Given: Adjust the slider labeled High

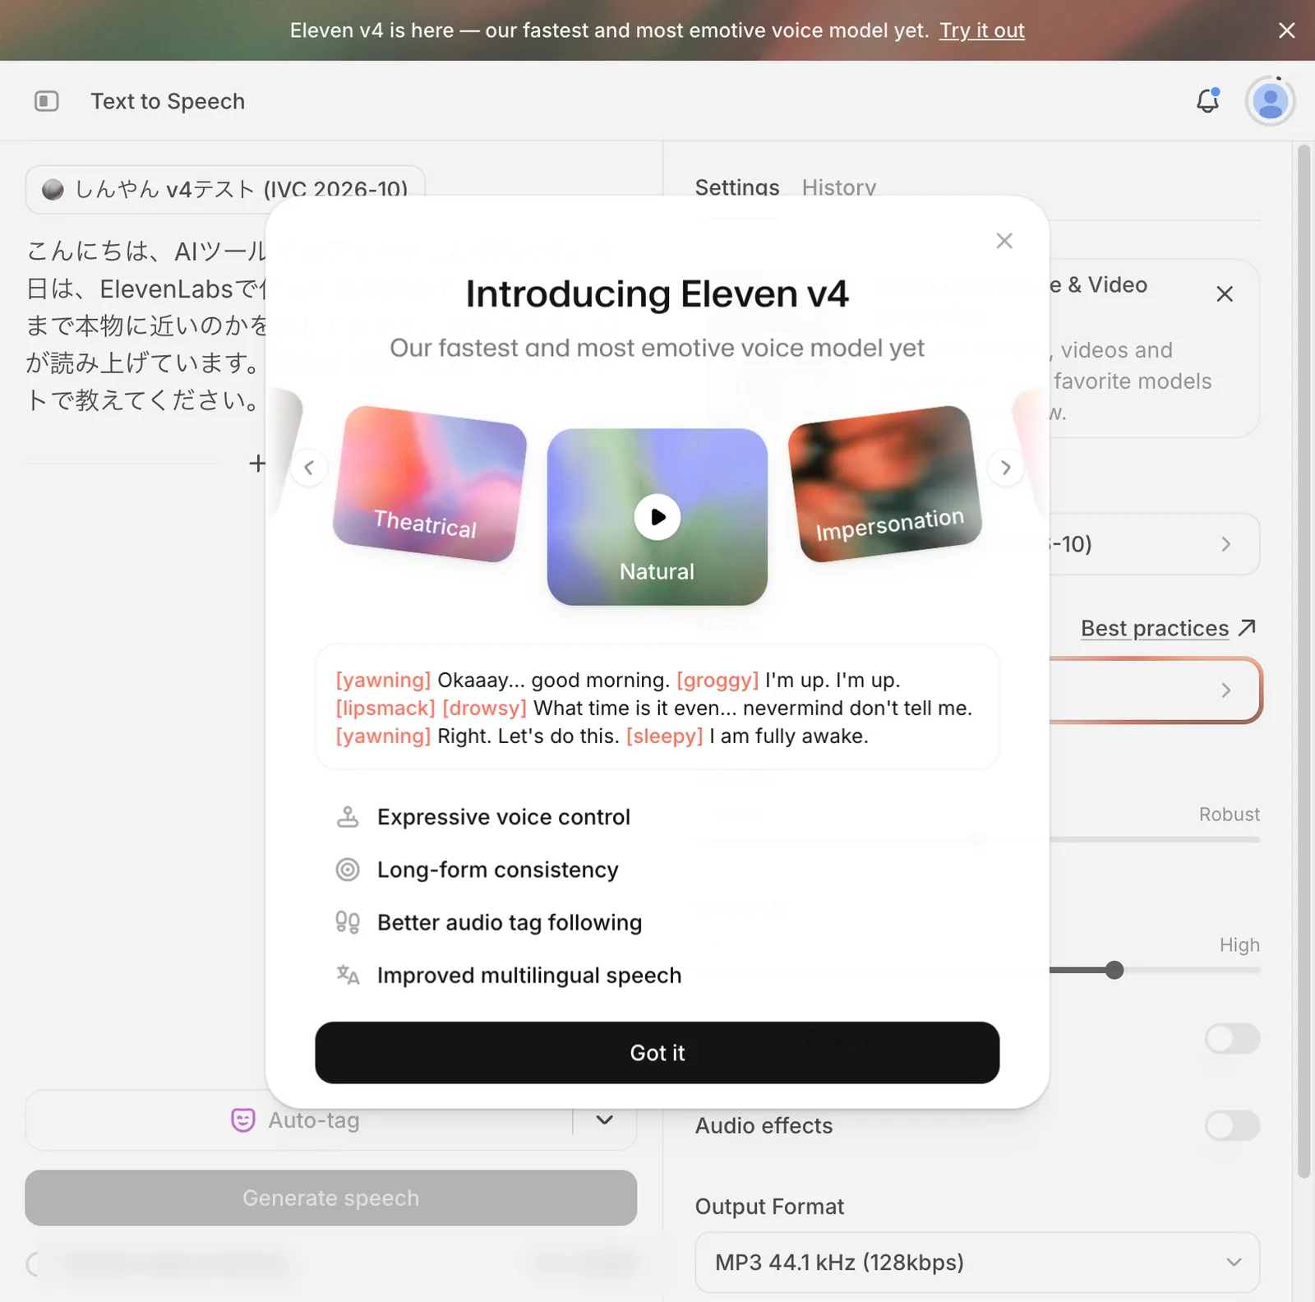Looking at the screenshot, I should coord(1114,970).
